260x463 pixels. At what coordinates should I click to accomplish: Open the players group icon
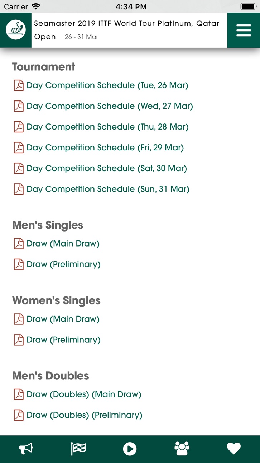182,449
